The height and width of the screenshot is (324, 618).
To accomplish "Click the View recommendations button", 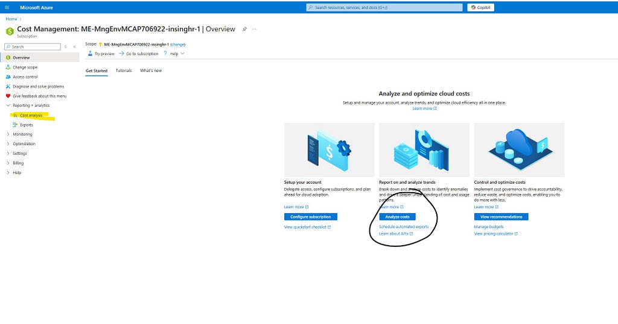I will (501, 217).
